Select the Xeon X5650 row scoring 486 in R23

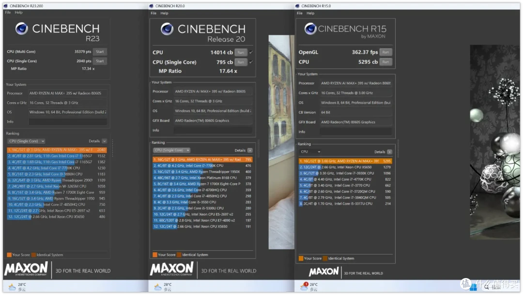pos(57,217)
